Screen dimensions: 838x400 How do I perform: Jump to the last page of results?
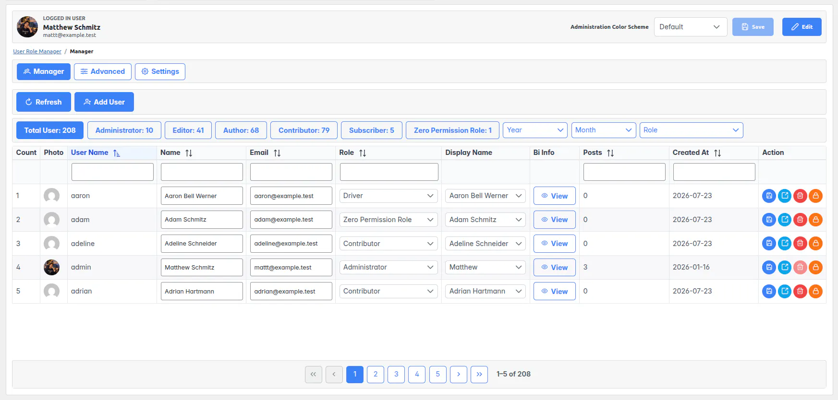(479, 374)
